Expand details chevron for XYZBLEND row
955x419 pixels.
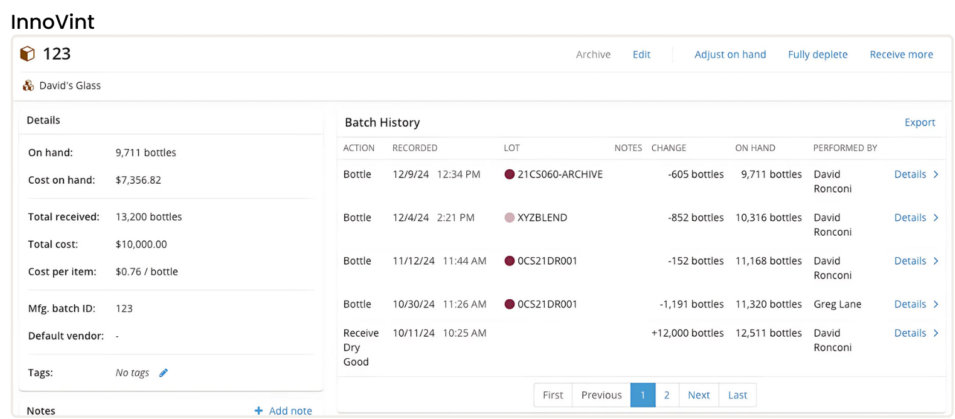coord(936,218)
